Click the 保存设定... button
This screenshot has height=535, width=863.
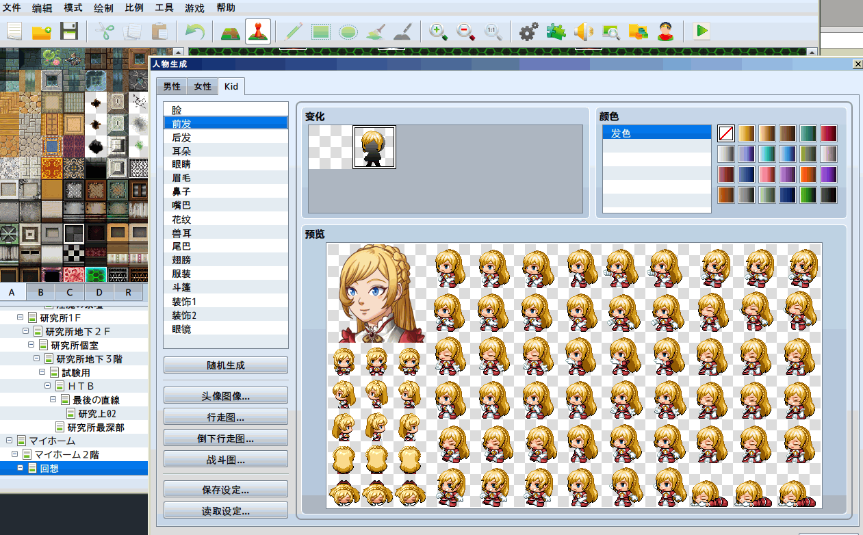click(226, 489)
